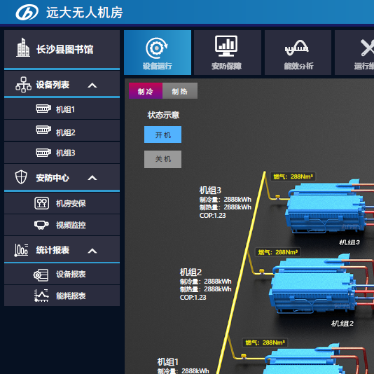Click the 远大 logo icon

click(x=27, y=13)
